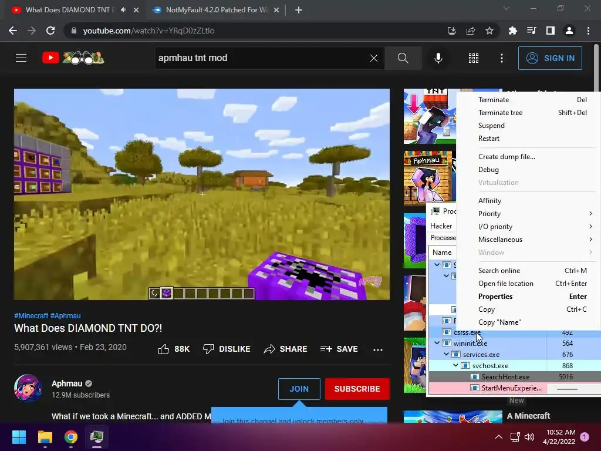601x451 pixels.
Task: Open more actions ellipsis under video
Action: point(378,349)
